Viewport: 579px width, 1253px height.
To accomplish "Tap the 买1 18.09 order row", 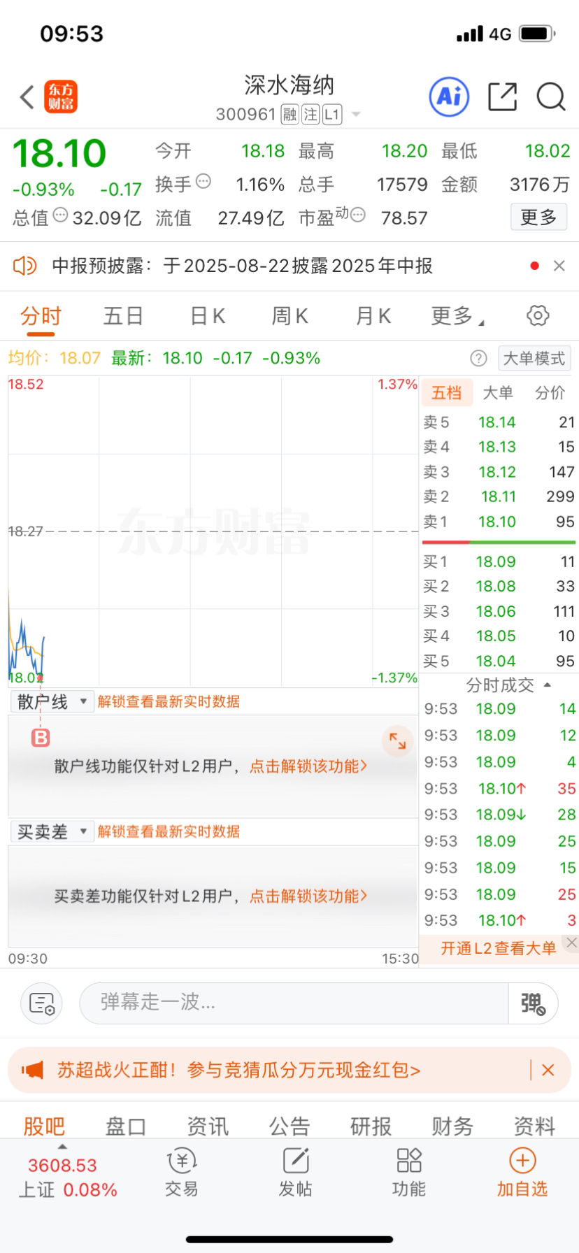I will click(499, 561).
